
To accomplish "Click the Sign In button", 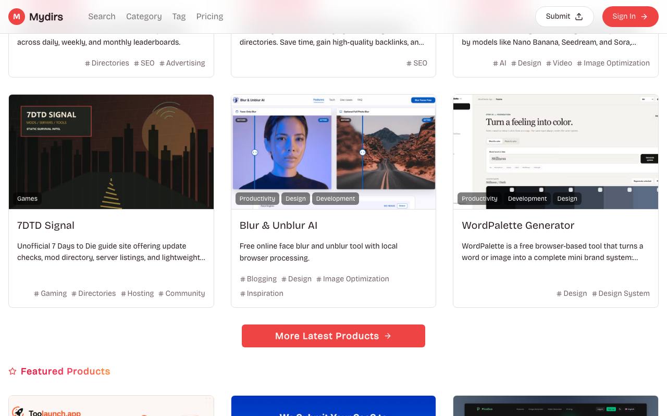I will click(630, 17).
